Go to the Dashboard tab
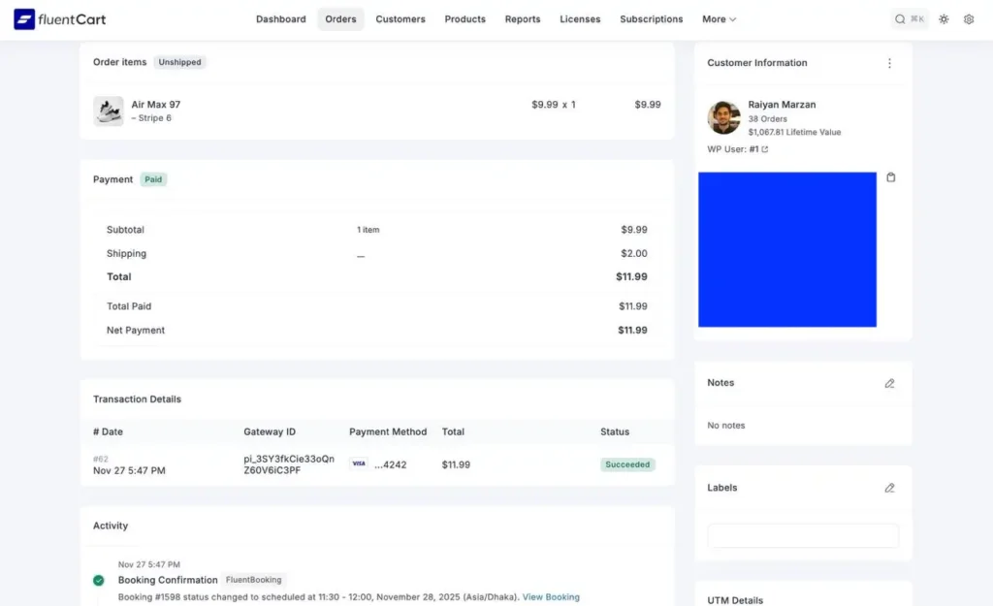993x606 pixels. click(x=280, y=19)
